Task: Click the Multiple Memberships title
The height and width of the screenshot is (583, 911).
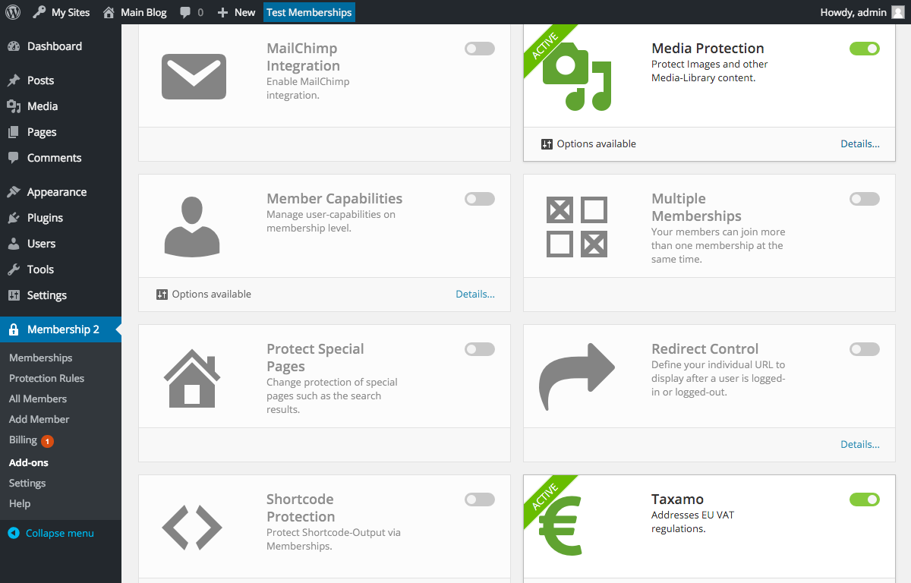Action: (696, 207)
